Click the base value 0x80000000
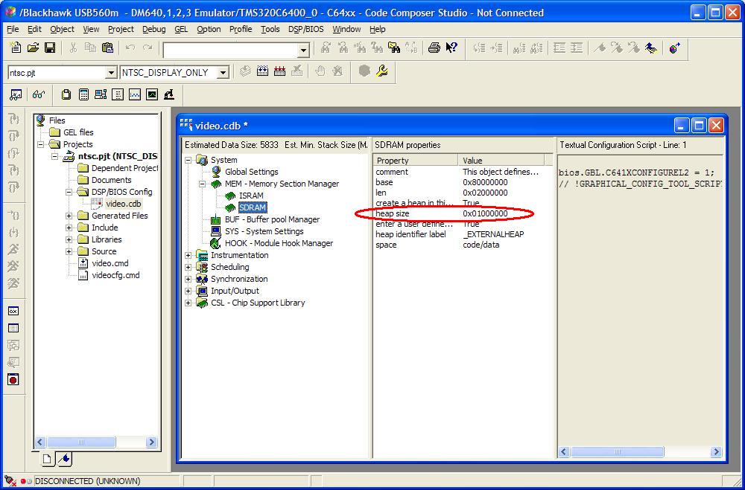Image resolution: width=745 pixels, height=490 pixels. [485, 182]
